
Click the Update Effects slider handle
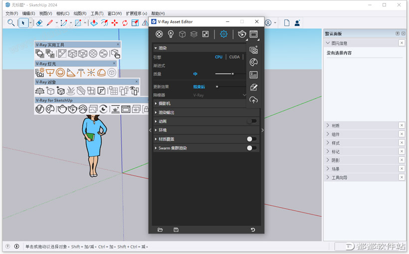click(x=217, y=87)
